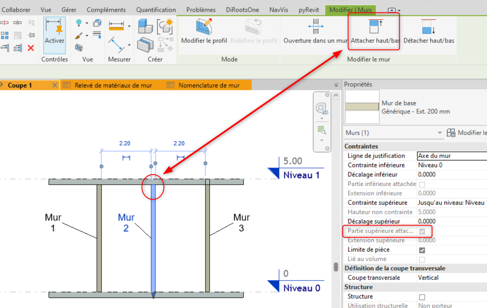Viewport: 487px width, 308px height.
Task: Click the Niveau 1 level label
Action: 301,175
